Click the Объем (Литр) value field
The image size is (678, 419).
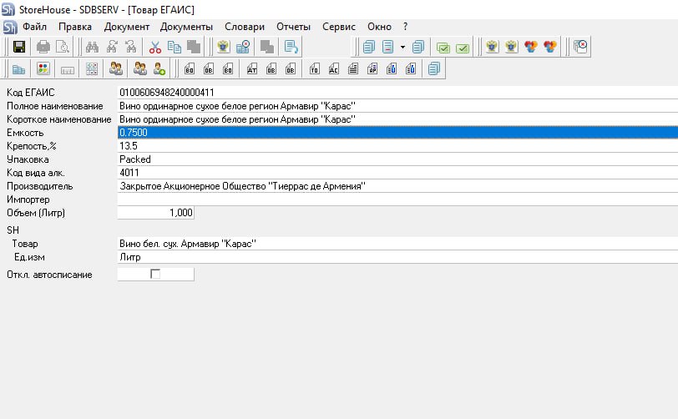click(x=157, y=213)
